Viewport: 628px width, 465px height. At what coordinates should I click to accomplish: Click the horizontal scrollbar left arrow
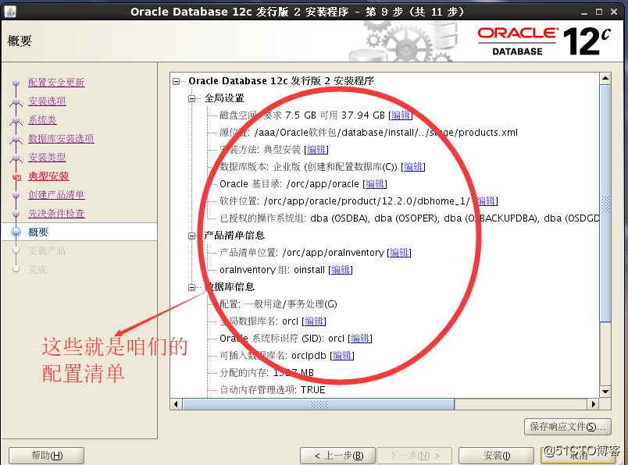(x=176, y=404)
